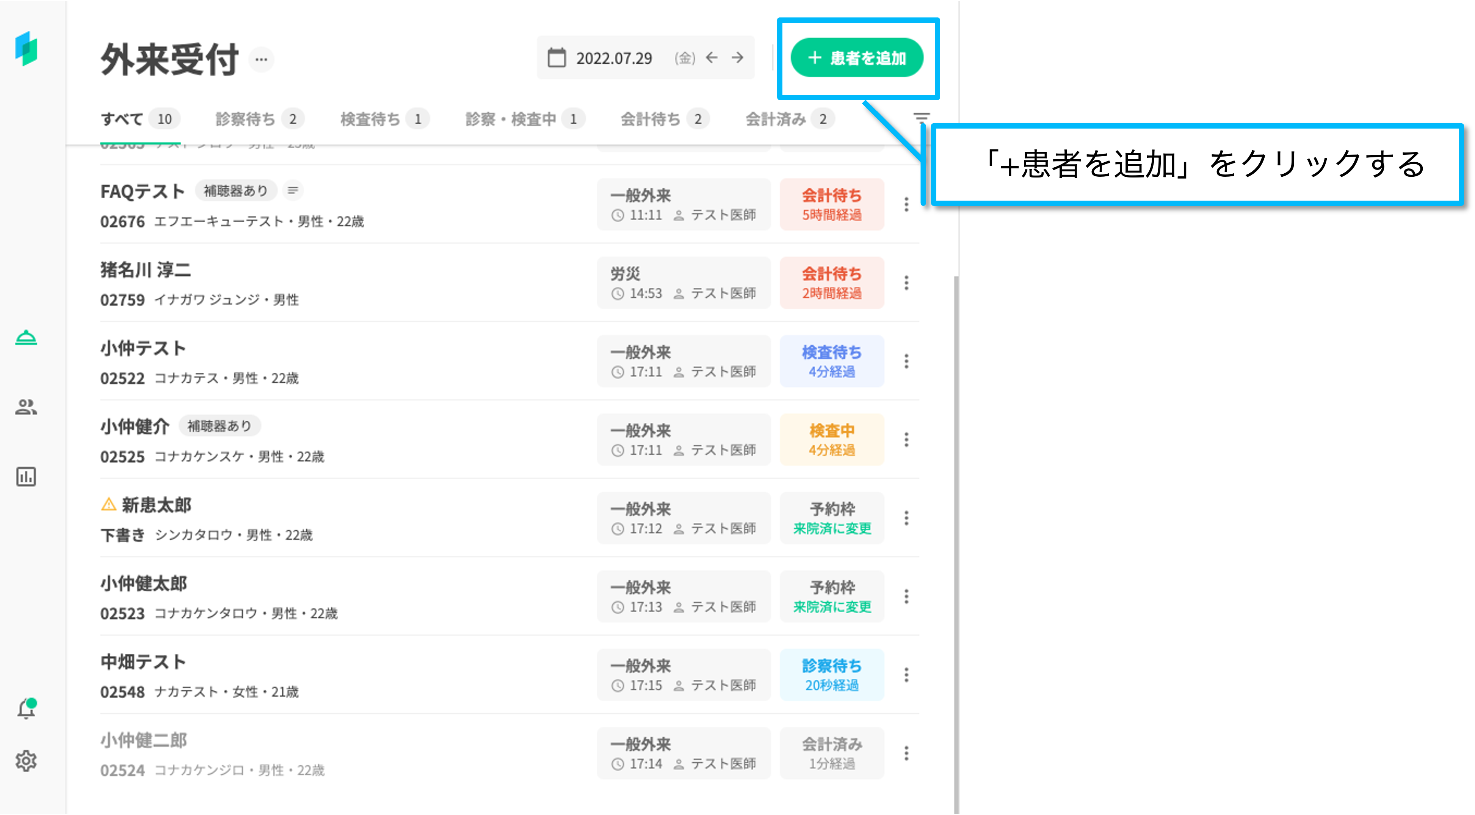Open kebab menu for 小仲健二郎 row
Screen dimensions: 1475x815
[x=906, y=754]
